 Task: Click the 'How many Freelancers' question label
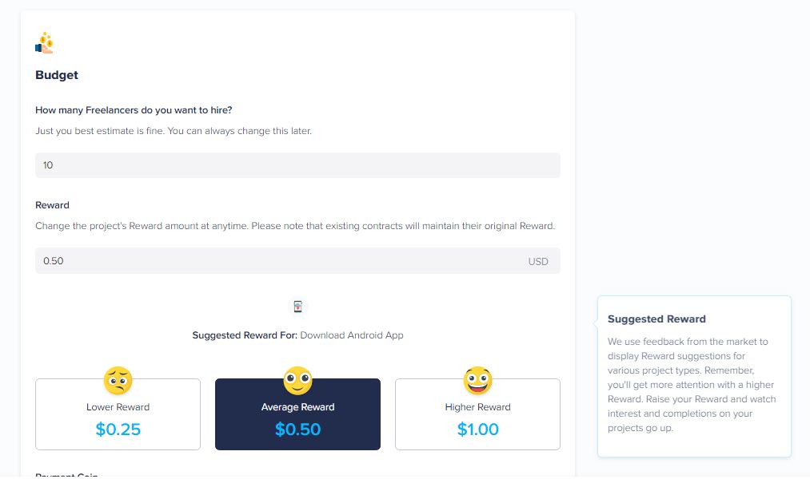pyautogui.click(x=134, y=109)
